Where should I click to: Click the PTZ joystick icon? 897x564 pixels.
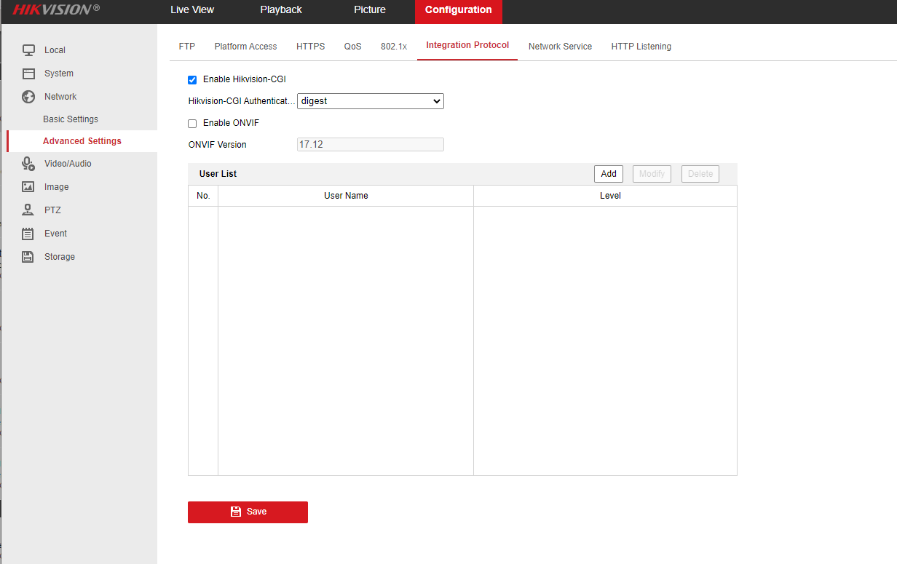pos(28,210)
